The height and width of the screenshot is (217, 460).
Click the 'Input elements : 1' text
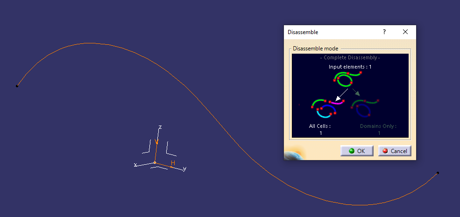pos(350,67)
